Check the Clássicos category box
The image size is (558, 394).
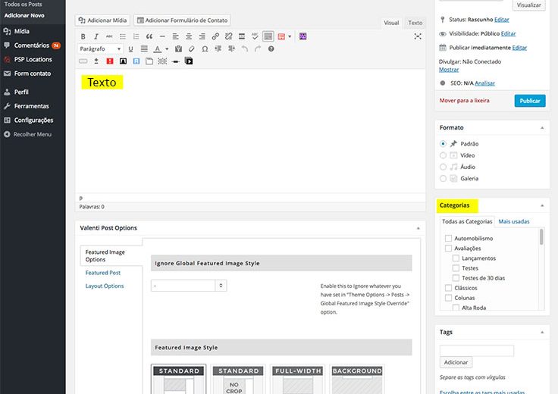(x=448, y=288)
